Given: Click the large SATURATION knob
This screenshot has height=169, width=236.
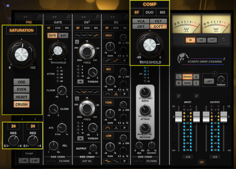Looking at the screenshot, I should (22, 54).
